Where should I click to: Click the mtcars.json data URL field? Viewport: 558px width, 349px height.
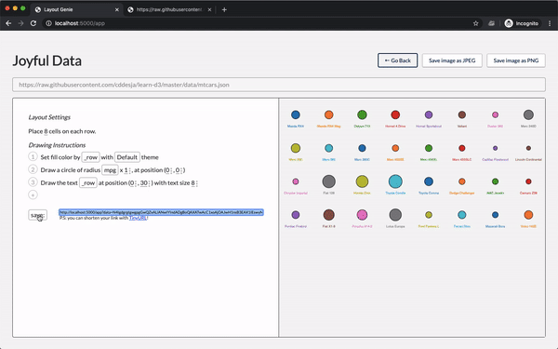click(x=279, y=85)
